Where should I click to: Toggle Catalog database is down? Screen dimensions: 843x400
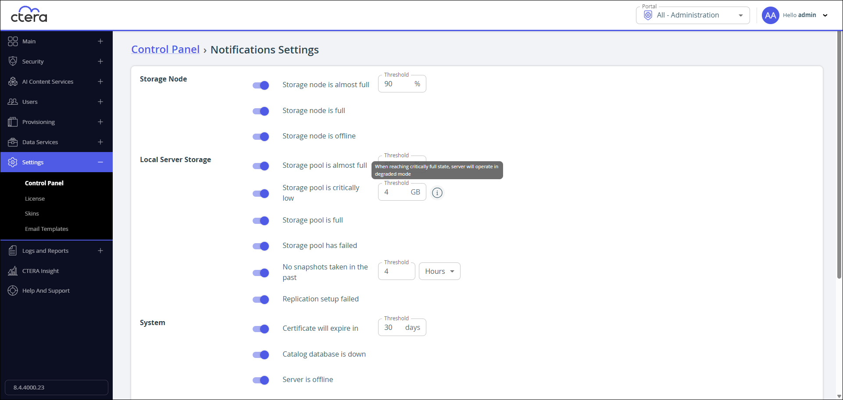(x=261, y=355)
